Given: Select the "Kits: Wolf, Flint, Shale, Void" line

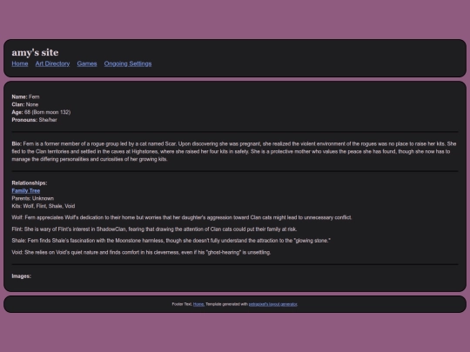Looking at the screenshot, I should point(44,206).
